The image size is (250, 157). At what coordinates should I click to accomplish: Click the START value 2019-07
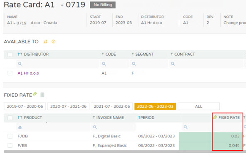[98, 23]
